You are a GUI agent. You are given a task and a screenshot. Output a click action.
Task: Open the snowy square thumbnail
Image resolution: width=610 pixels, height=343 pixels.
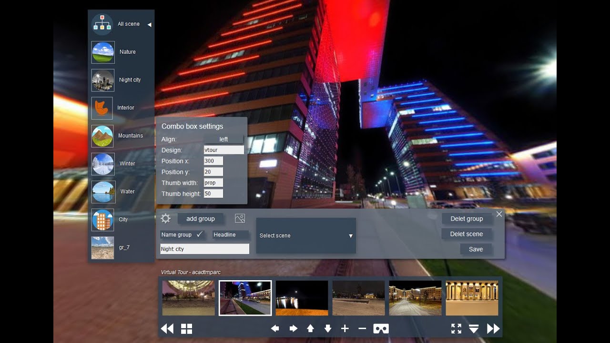(358, 298)
